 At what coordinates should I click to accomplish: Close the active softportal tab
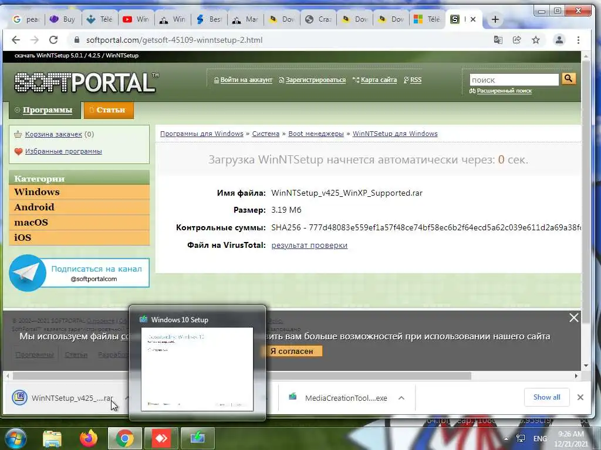click(x=473, y=19)
